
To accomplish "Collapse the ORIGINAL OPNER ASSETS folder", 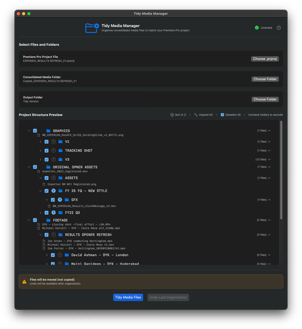I will tap(29, 167).
